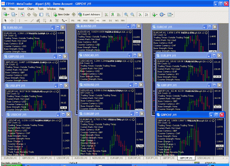Switch timeframe to D1
The image size is (230, 166).
coord(110,21)
